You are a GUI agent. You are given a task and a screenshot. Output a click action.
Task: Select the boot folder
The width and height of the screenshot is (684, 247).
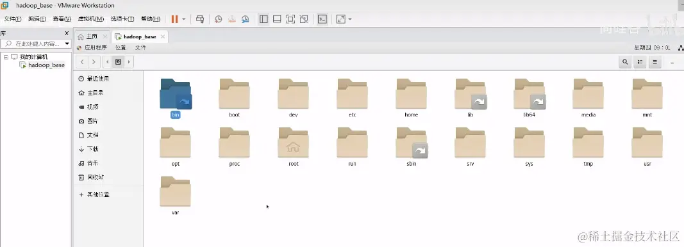pos(234,98)
